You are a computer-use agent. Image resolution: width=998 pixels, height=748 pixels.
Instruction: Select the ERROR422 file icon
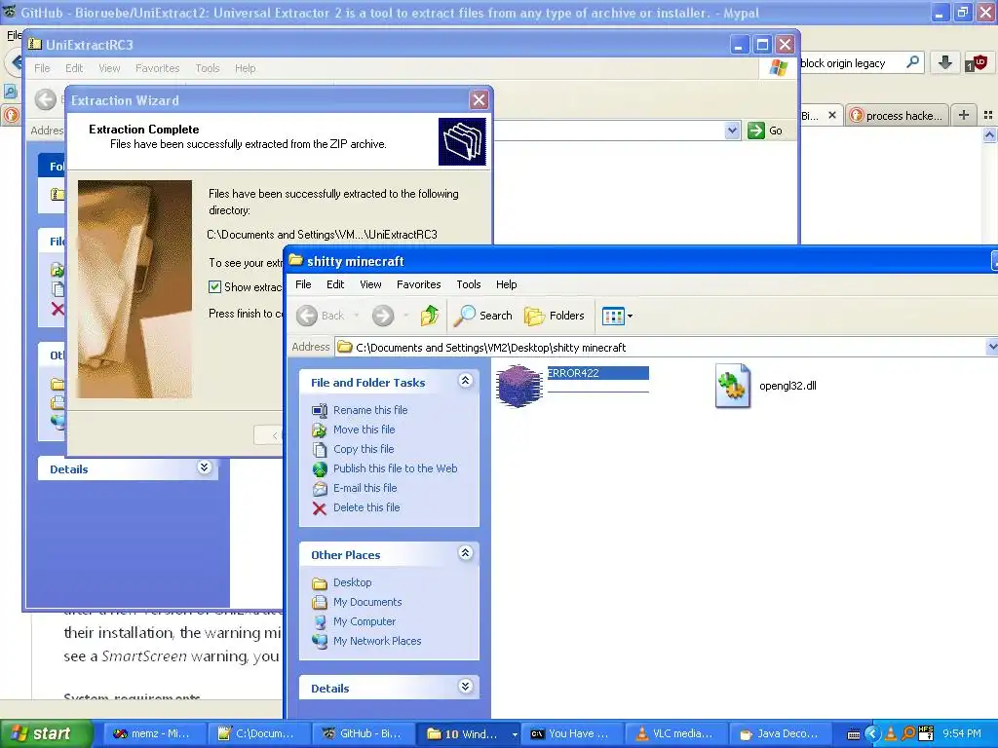pyautogui.click(x=518, y=386)
